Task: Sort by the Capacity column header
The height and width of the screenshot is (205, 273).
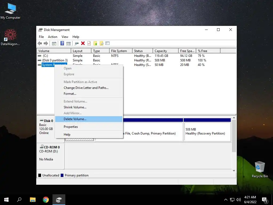Action: [x=166, y=51]
